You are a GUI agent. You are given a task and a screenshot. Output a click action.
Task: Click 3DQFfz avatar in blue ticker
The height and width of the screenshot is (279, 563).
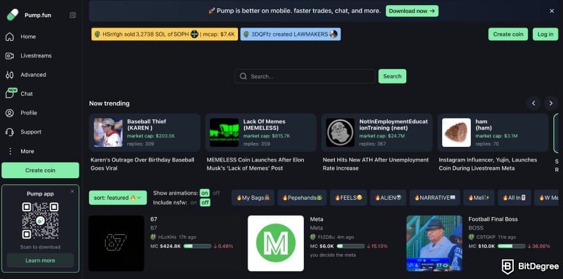(x=246, y=34)
